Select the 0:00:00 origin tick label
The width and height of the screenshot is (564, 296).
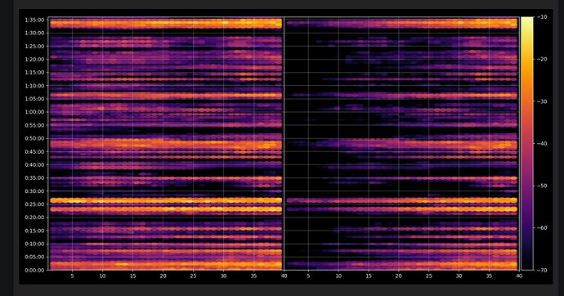coord(34,270)
